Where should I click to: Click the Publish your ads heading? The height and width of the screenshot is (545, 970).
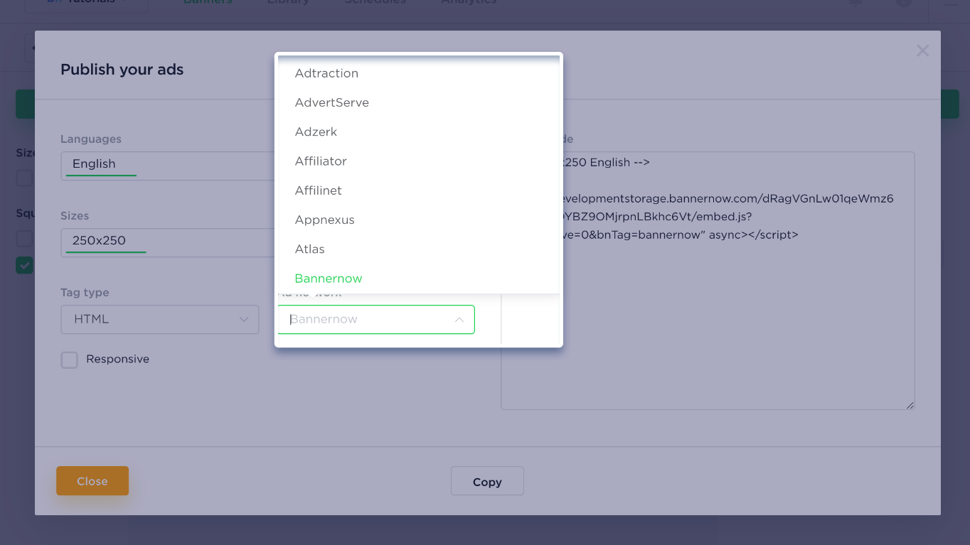122,70
